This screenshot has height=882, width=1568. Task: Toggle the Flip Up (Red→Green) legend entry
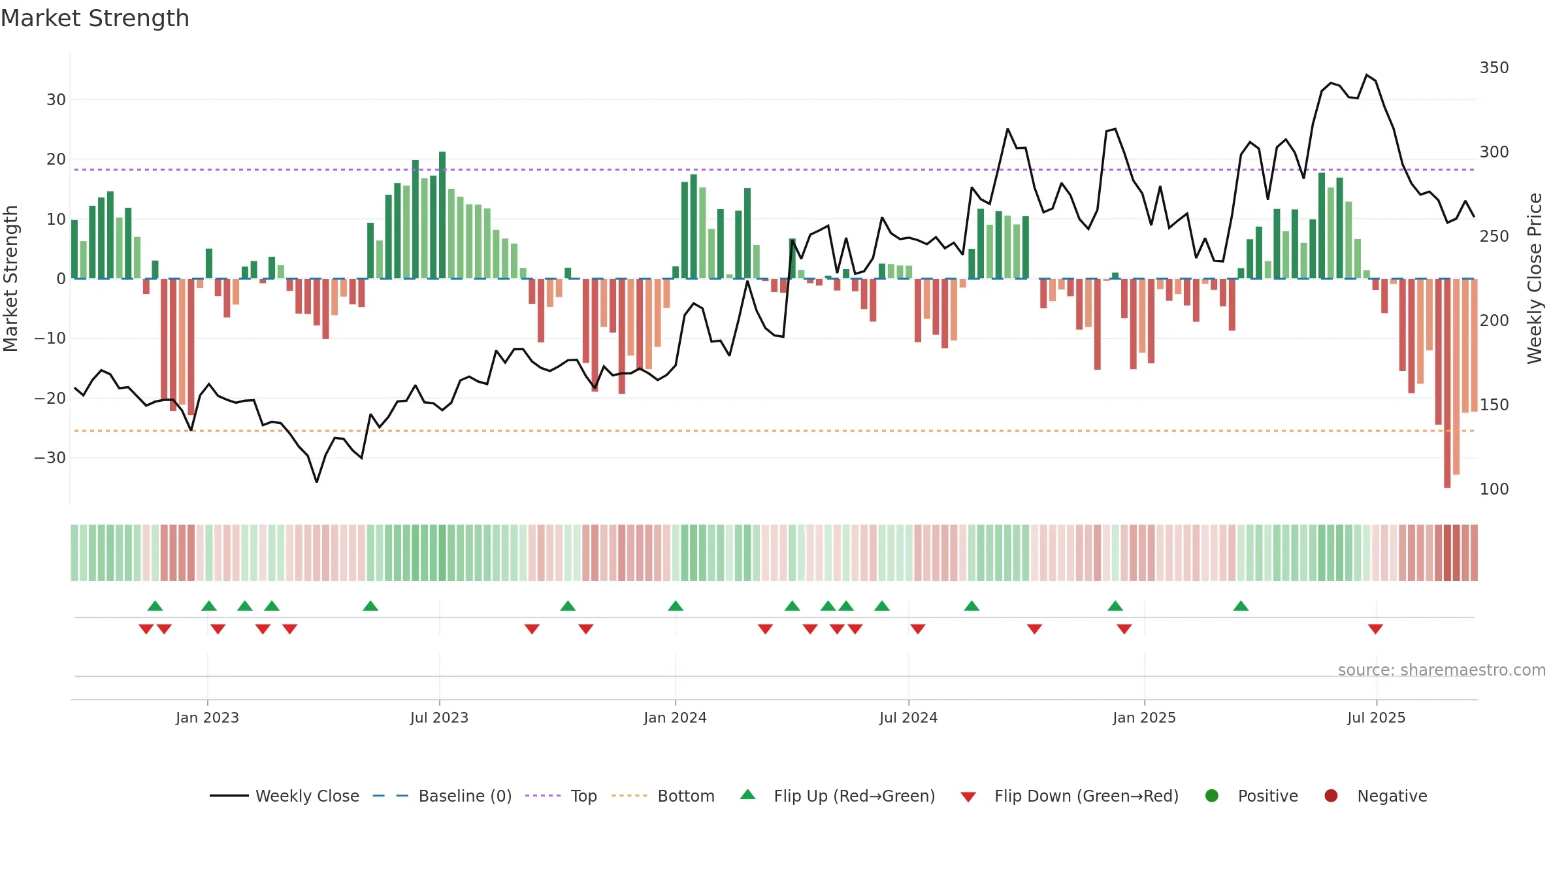(x=838, y=796)
